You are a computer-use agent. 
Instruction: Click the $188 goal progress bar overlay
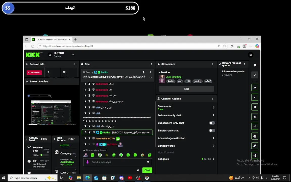pos(70,8)
